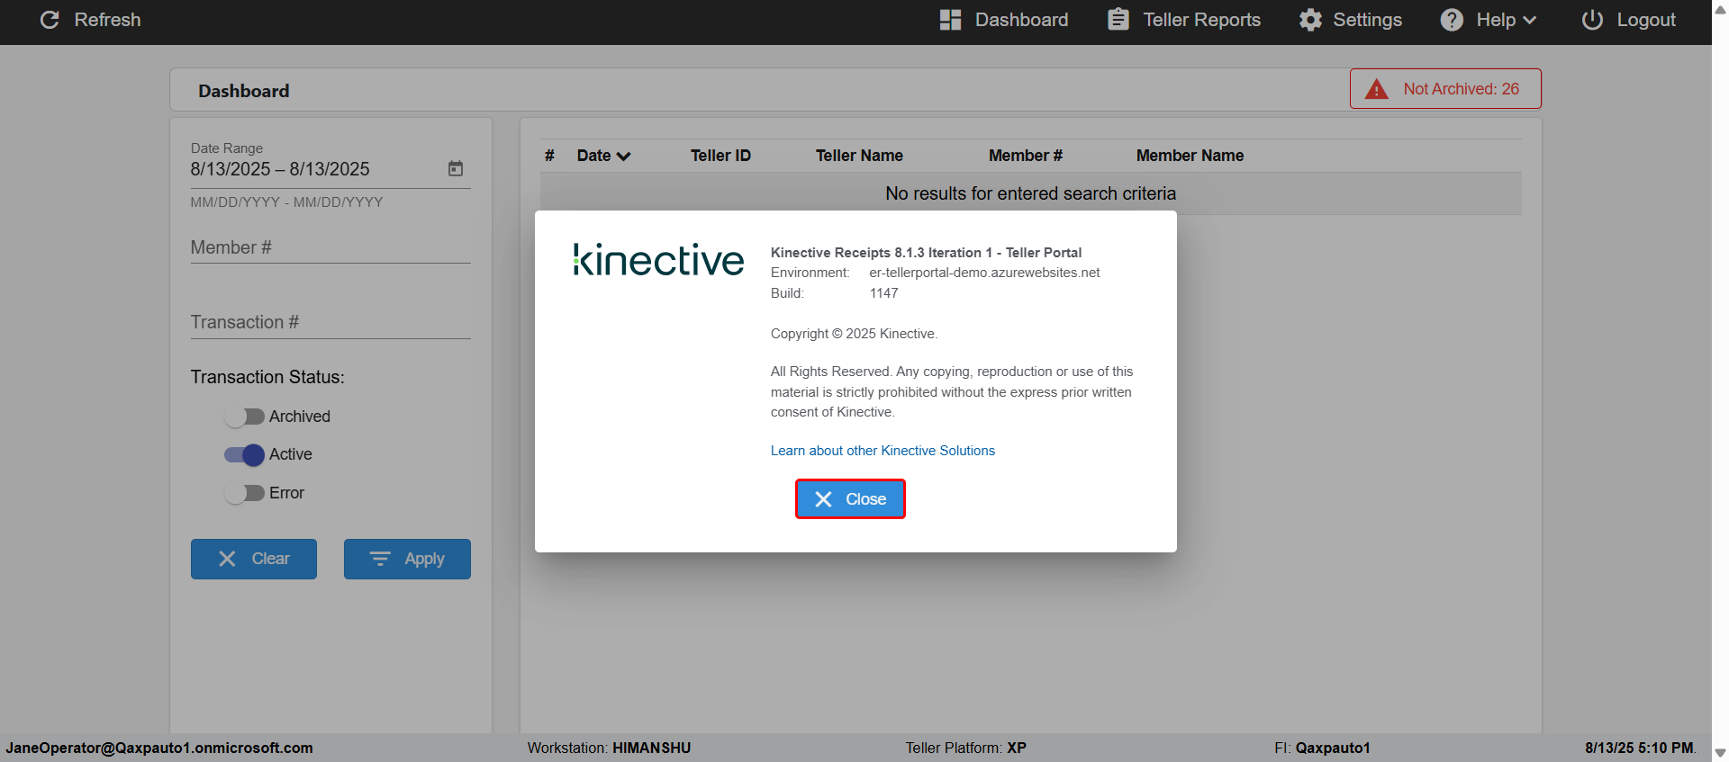Close the Kinective about dialog

[850, 499]
